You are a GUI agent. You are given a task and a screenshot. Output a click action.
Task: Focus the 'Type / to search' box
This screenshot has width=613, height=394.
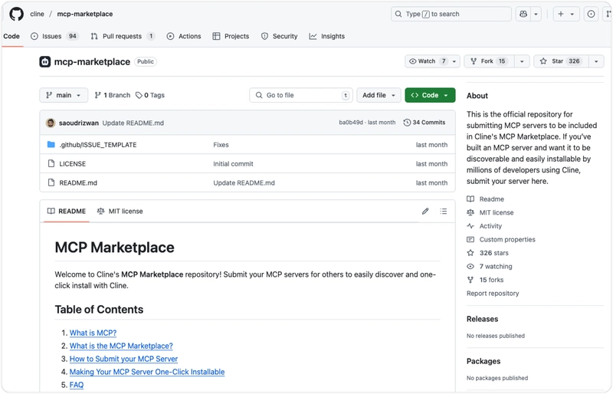click(451, 14)
